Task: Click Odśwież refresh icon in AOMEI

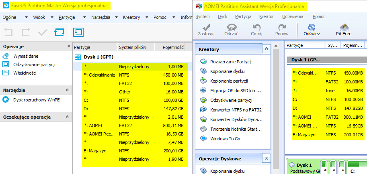Action: click(x=311, y=28)
